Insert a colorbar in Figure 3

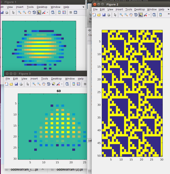[74, 84]
